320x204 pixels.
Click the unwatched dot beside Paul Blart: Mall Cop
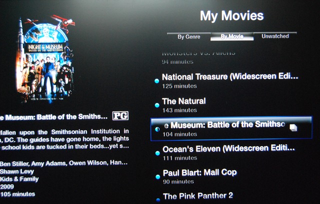click(x=158, y=177)
